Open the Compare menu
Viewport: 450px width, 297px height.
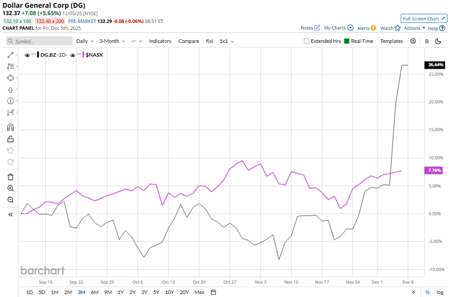pos(189,41)
